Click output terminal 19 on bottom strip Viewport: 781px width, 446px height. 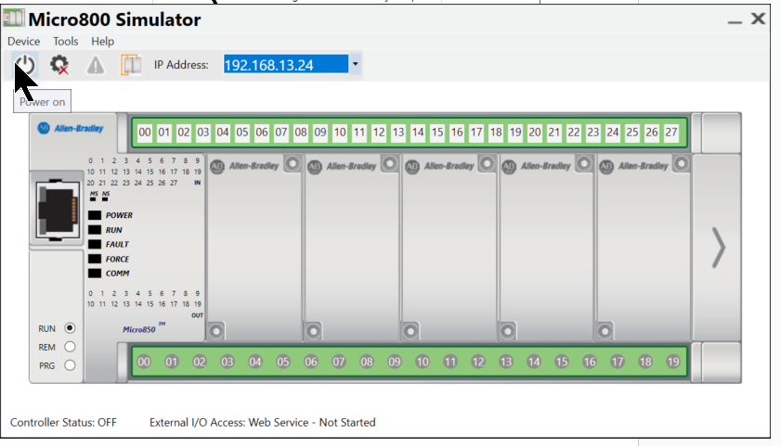(x=673, y=362)
